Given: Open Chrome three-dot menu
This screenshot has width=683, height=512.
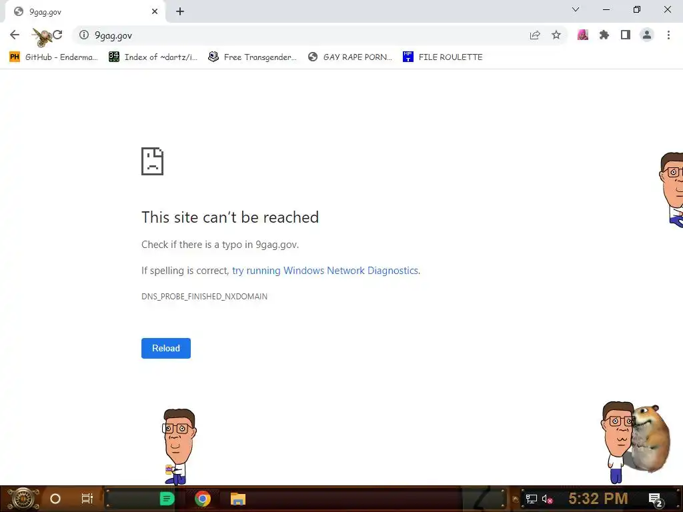Looking at the screenshot, I should [x=668, y=35].
